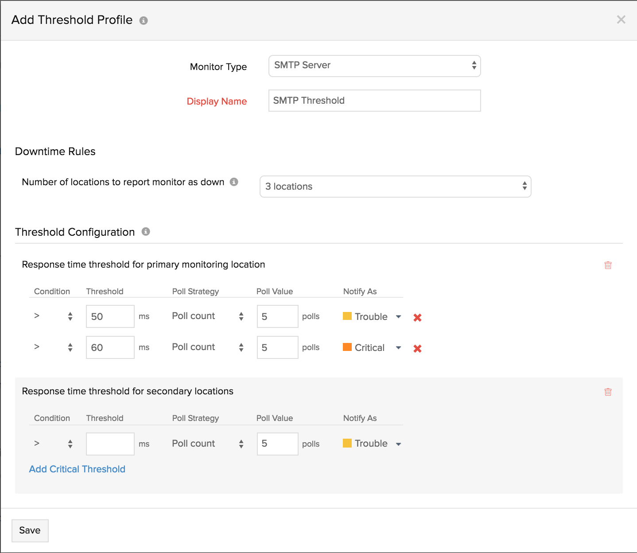Change condition operator in the 60 ms row

click(x=53, y=347)
